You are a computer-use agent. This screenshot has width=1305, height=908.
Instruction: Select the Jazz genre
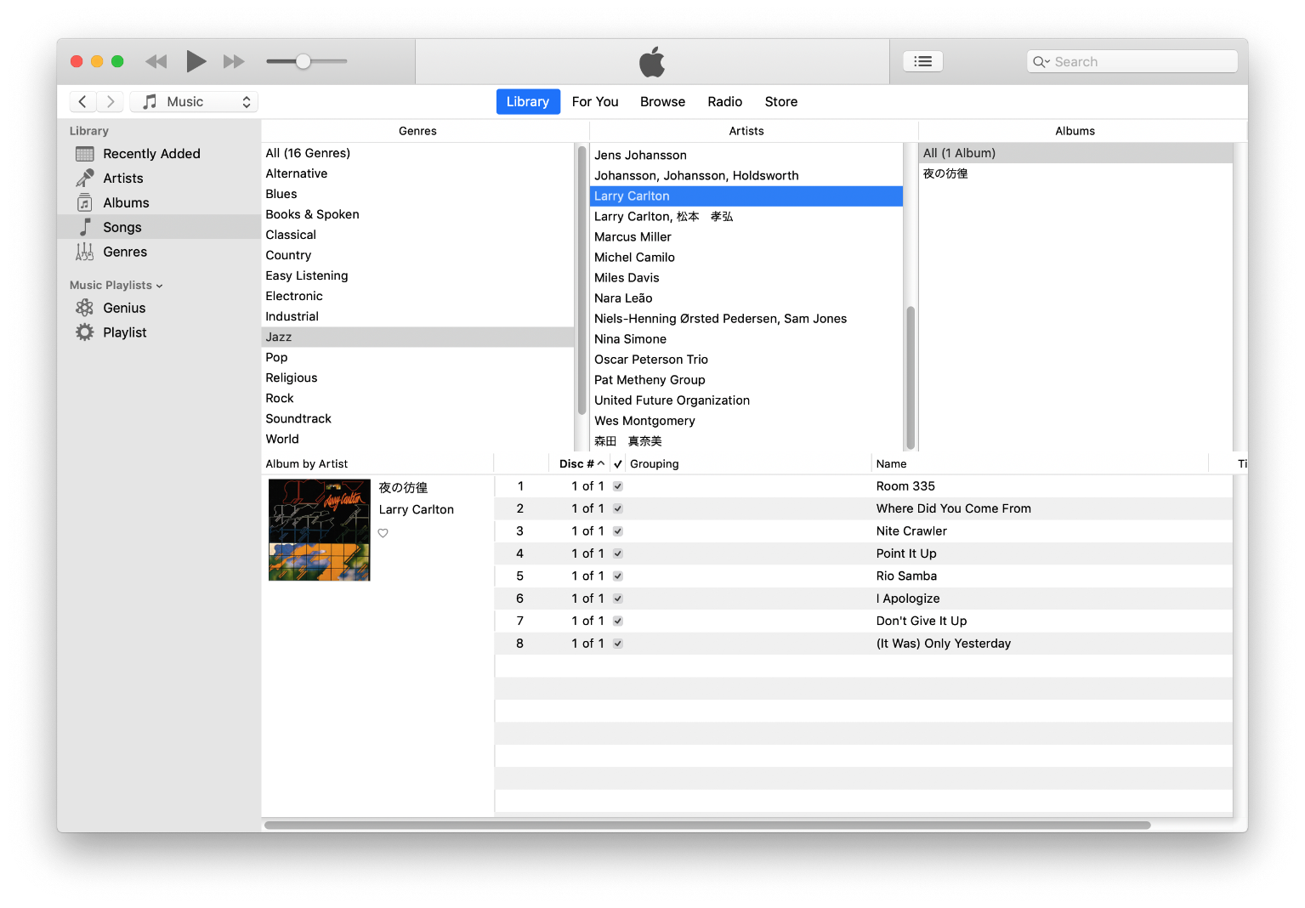tap(417, 337)
